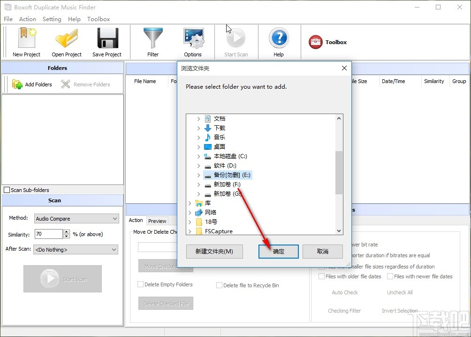This screenshot has width=471, height=337.
Task: Expand the 18号 folder node
Action: (190, 222)
